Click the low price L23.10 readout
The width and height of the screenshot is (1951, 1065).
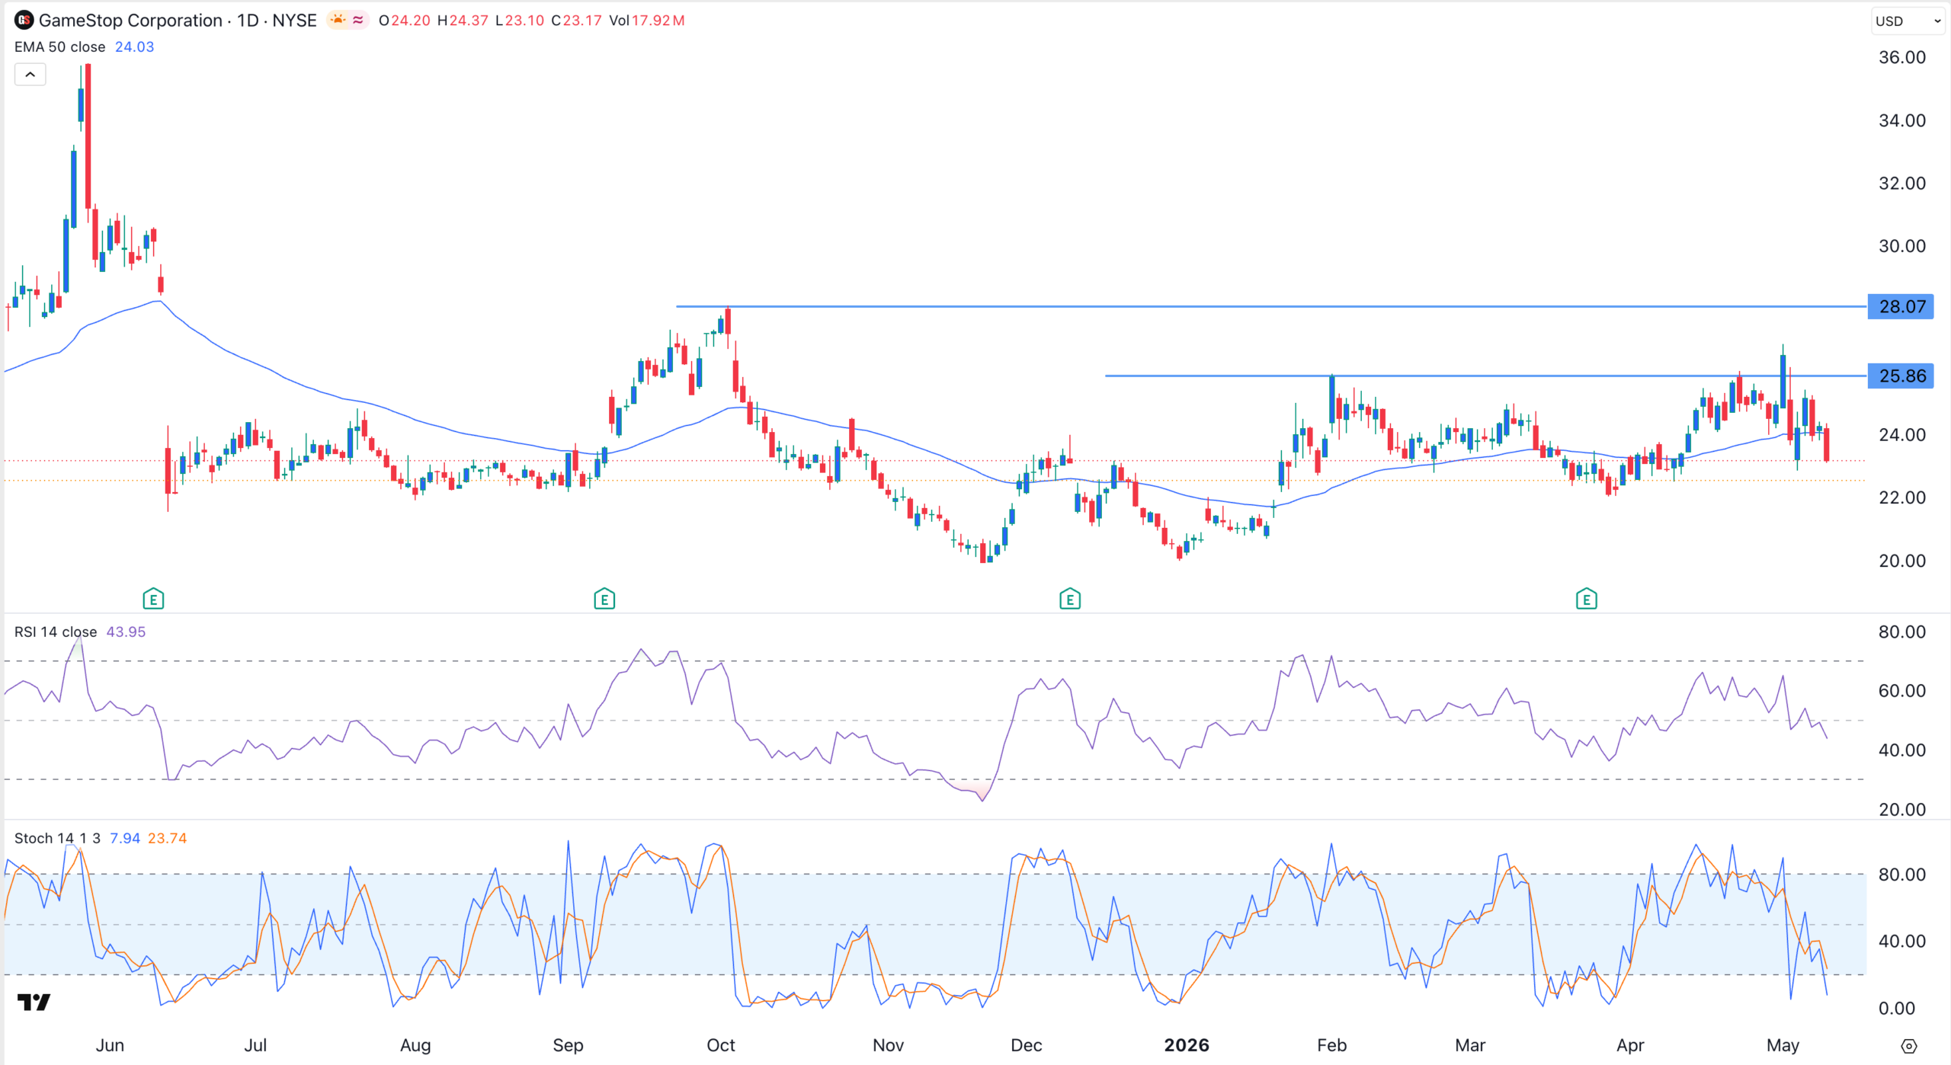pyautogui.click(x=520, y=21)
